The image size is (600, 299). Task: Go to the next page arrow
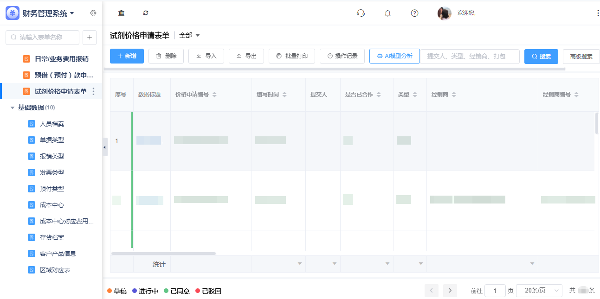[x=450, y=291]
